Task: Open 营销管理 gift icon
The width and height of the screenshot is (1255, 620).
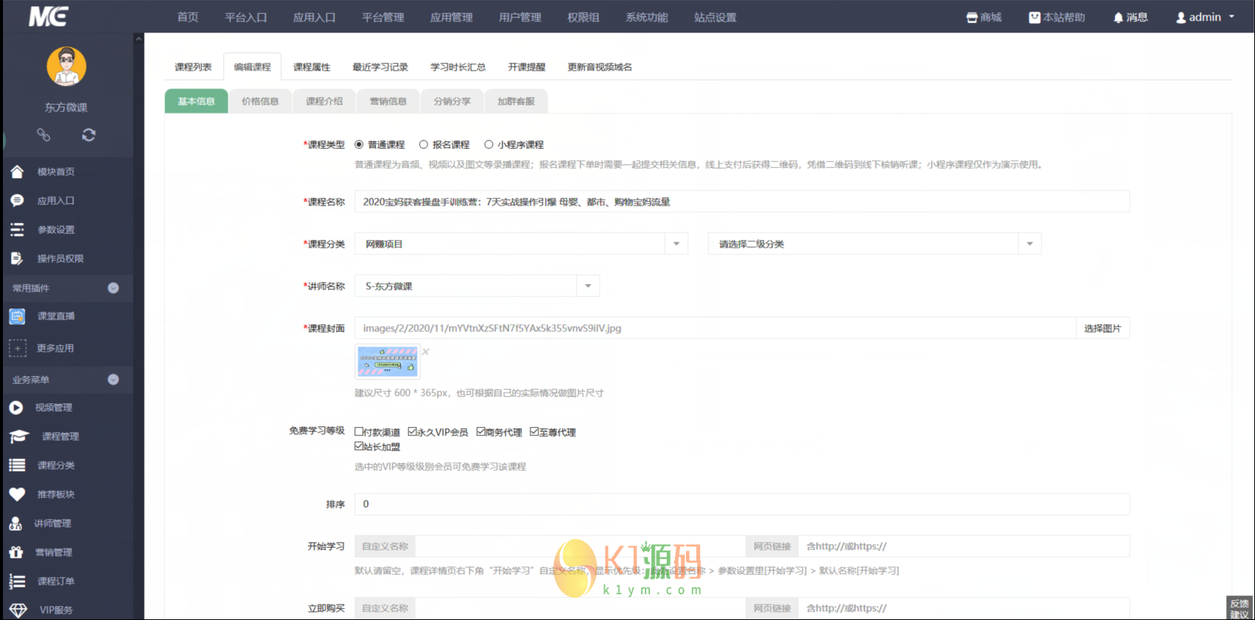Action: (16, 552)
